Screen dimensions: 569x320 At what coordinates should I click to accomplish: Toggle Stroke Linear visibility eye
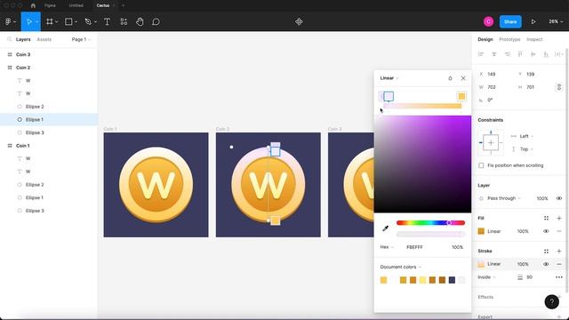(546, 264)
